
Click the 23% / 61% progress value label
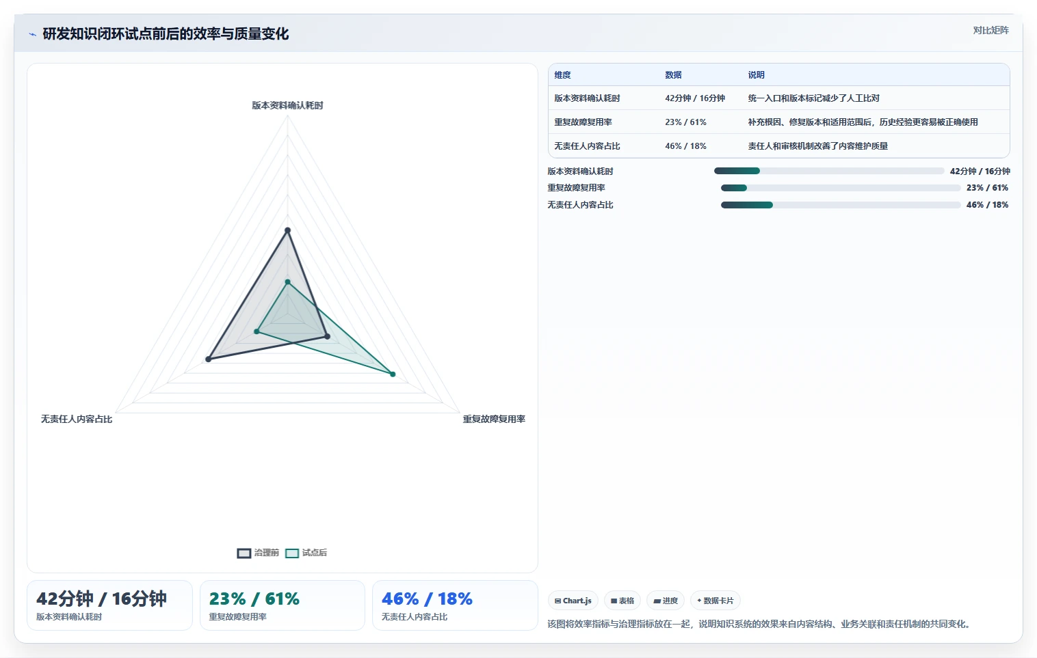(987, 188)
